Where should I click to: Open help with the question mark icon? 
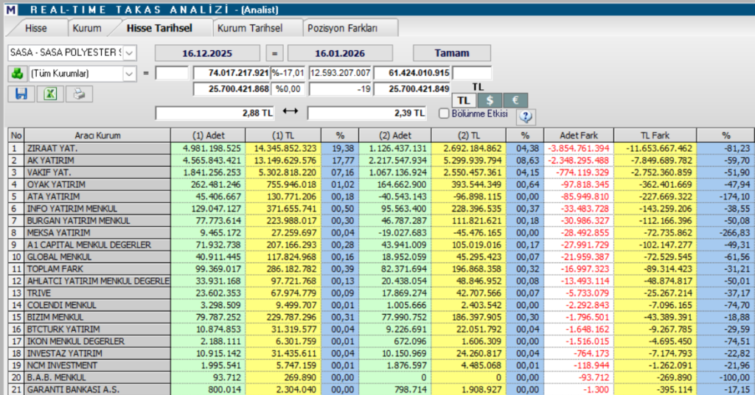coord(526,116)
